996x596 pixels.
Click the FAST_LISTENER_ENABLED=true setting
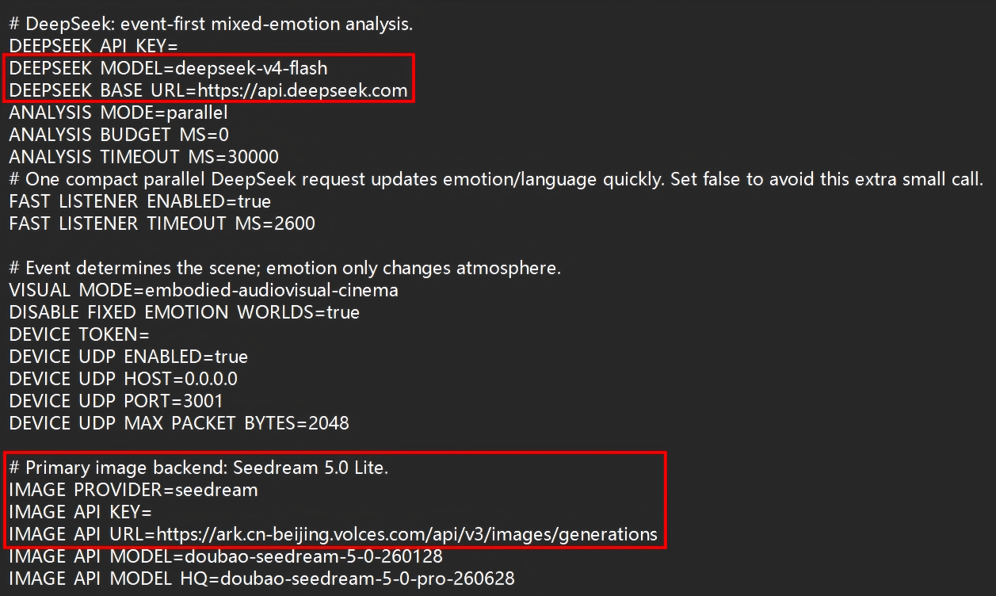(x=139, y=201)
